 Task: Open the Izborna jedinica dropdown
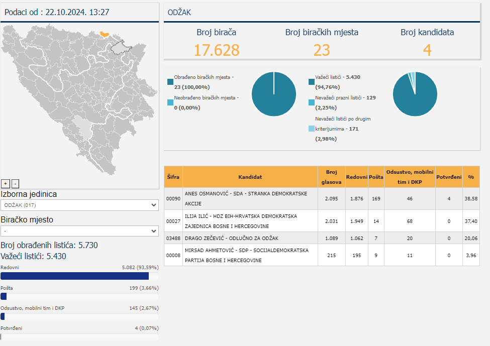tap(80, 205)
